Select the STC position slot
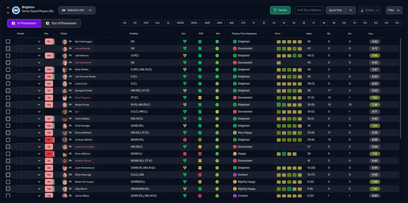The width and height of the screenshot is (408, 203). 243,23
